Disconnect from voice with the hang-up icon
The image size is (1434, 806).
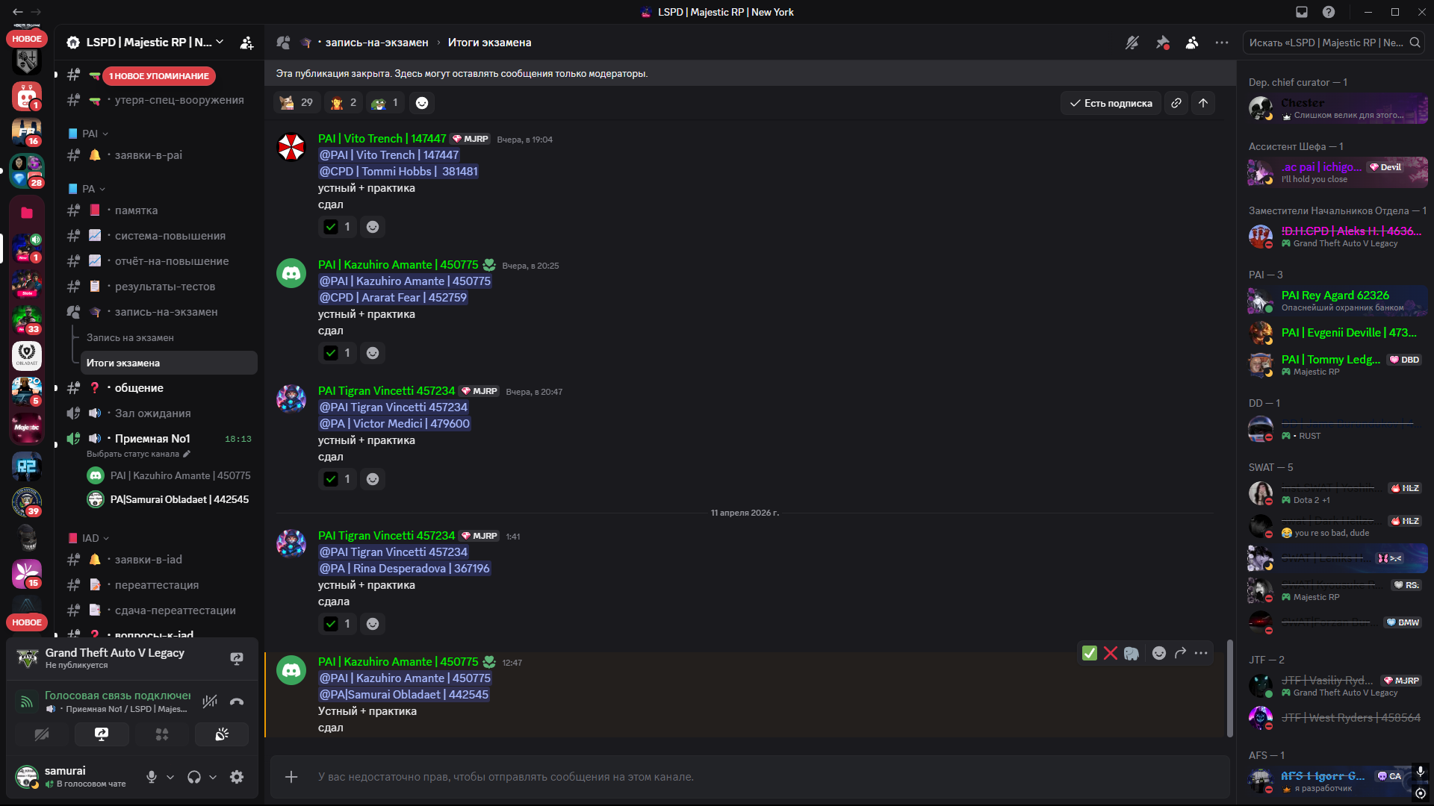pyautogui.click(x=237, y=702)
